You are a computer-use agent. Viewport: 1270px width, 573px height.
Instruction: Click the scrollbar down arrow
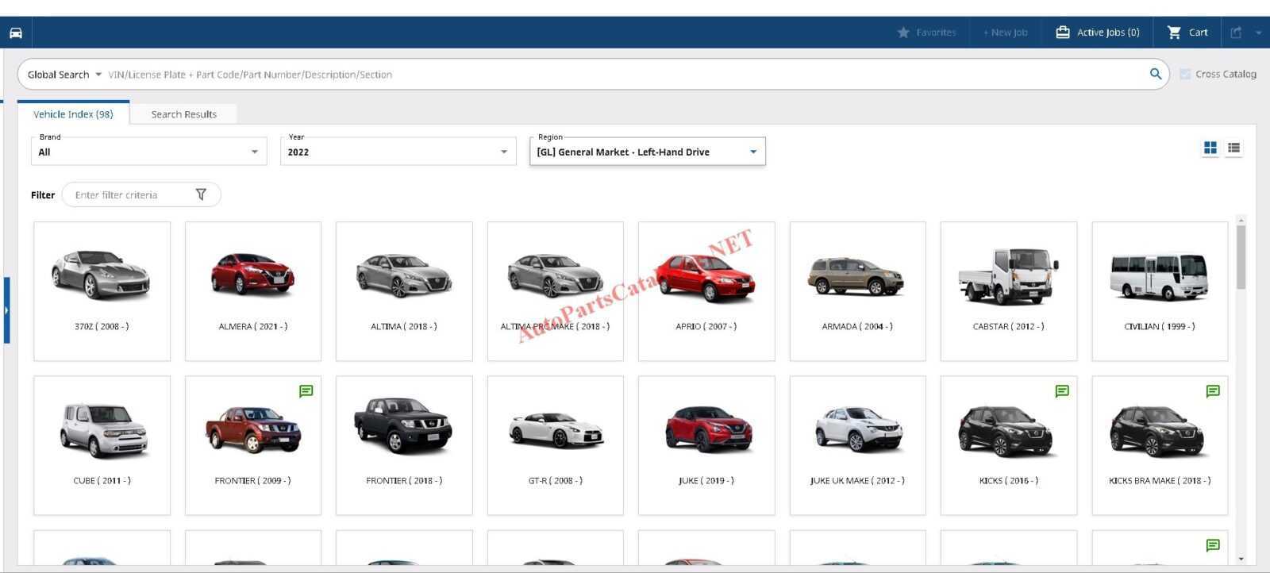(x=1241, y=559)
